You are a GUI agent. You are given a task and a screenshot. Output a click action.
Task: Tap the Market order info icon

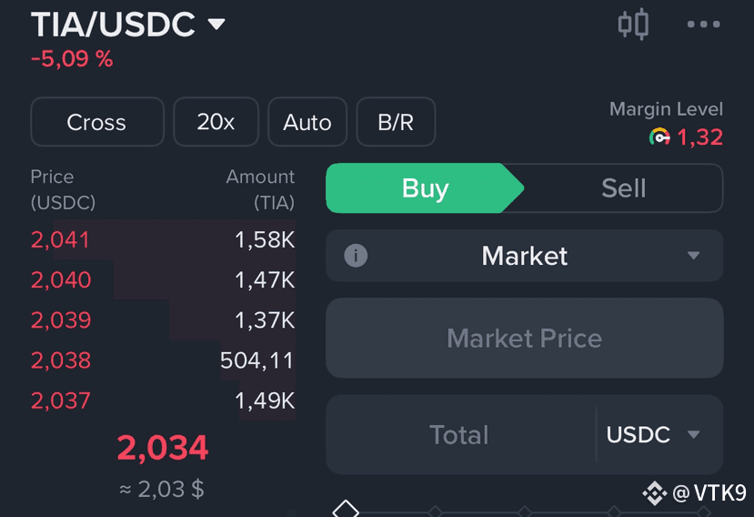(356, 256)
